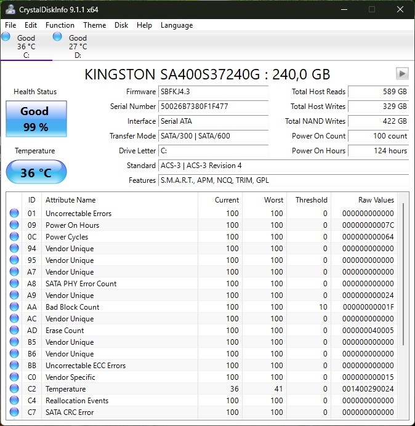Viewport: 415px width, 426px height.
Task: Select the Bad Block Count attribute name
Action: [x=72, y=307]
